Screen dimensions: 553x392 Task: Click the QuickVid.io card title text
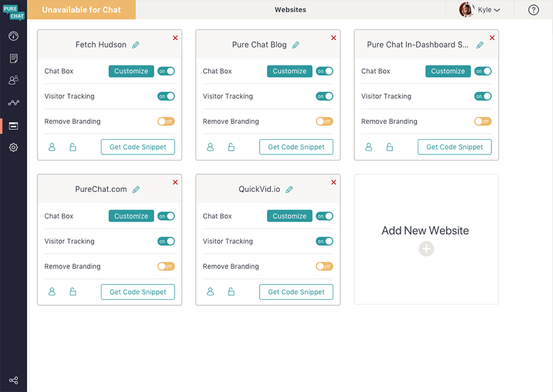tap(259, 190)
